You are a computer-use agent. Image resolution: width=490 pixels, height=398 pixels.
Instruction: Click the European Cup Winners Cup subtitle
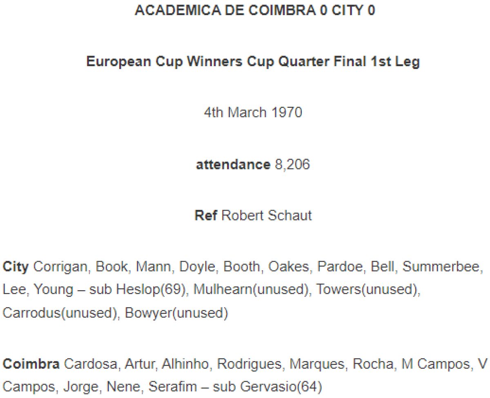[253, 62]
